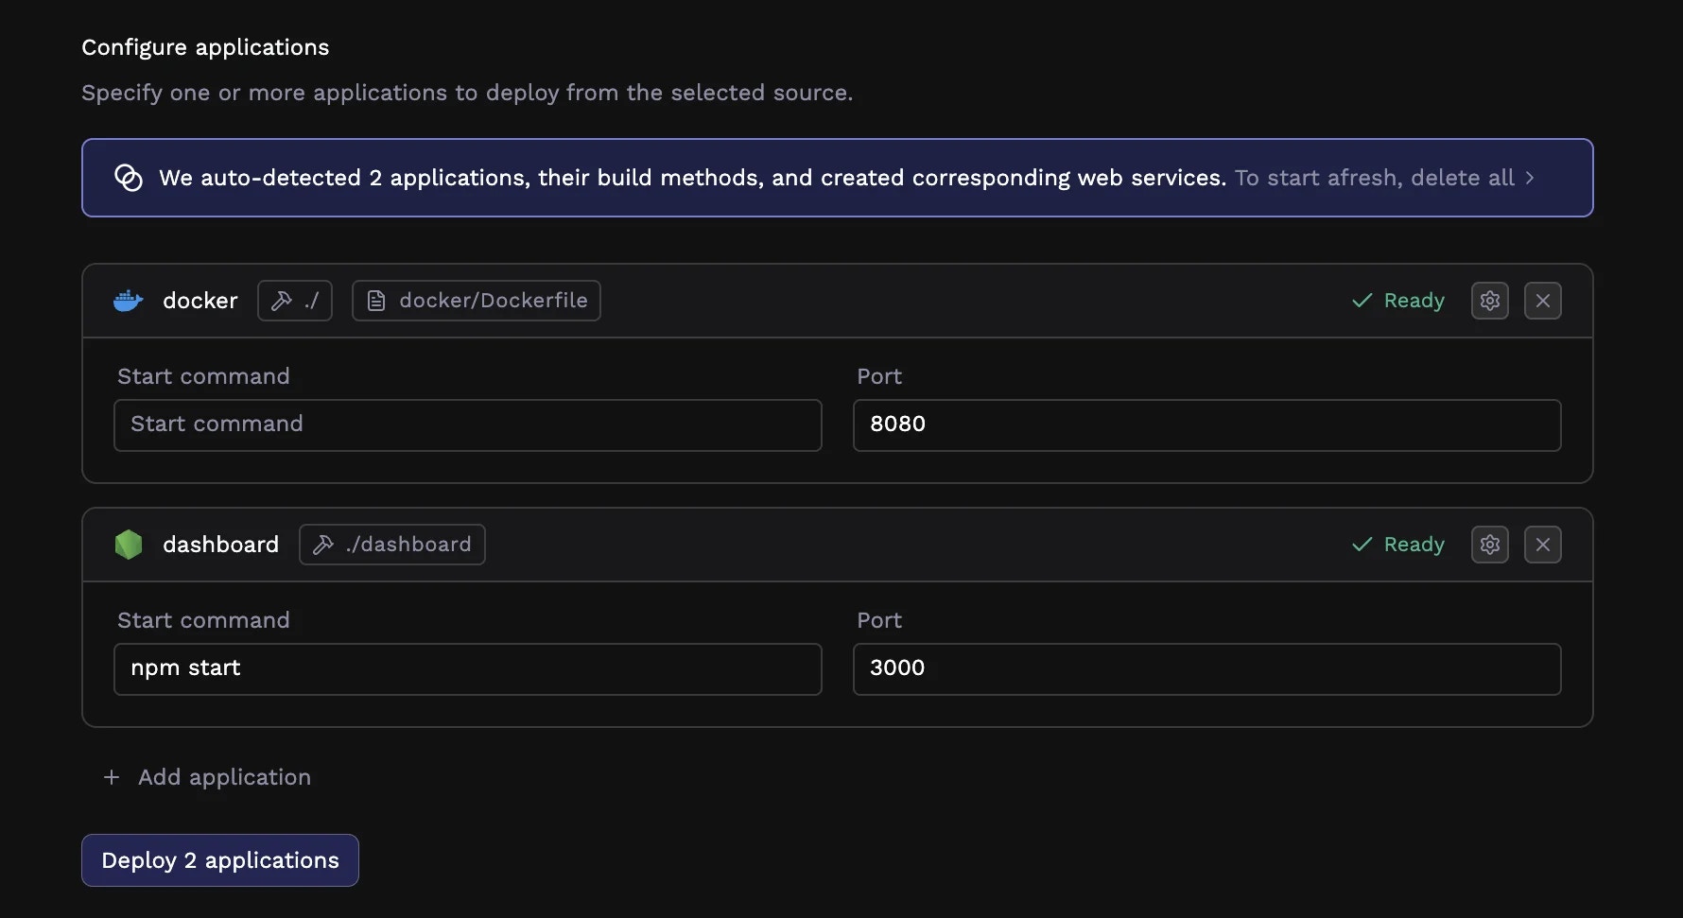
Task: Remove the dashboard application
Action: (1542, 544)
